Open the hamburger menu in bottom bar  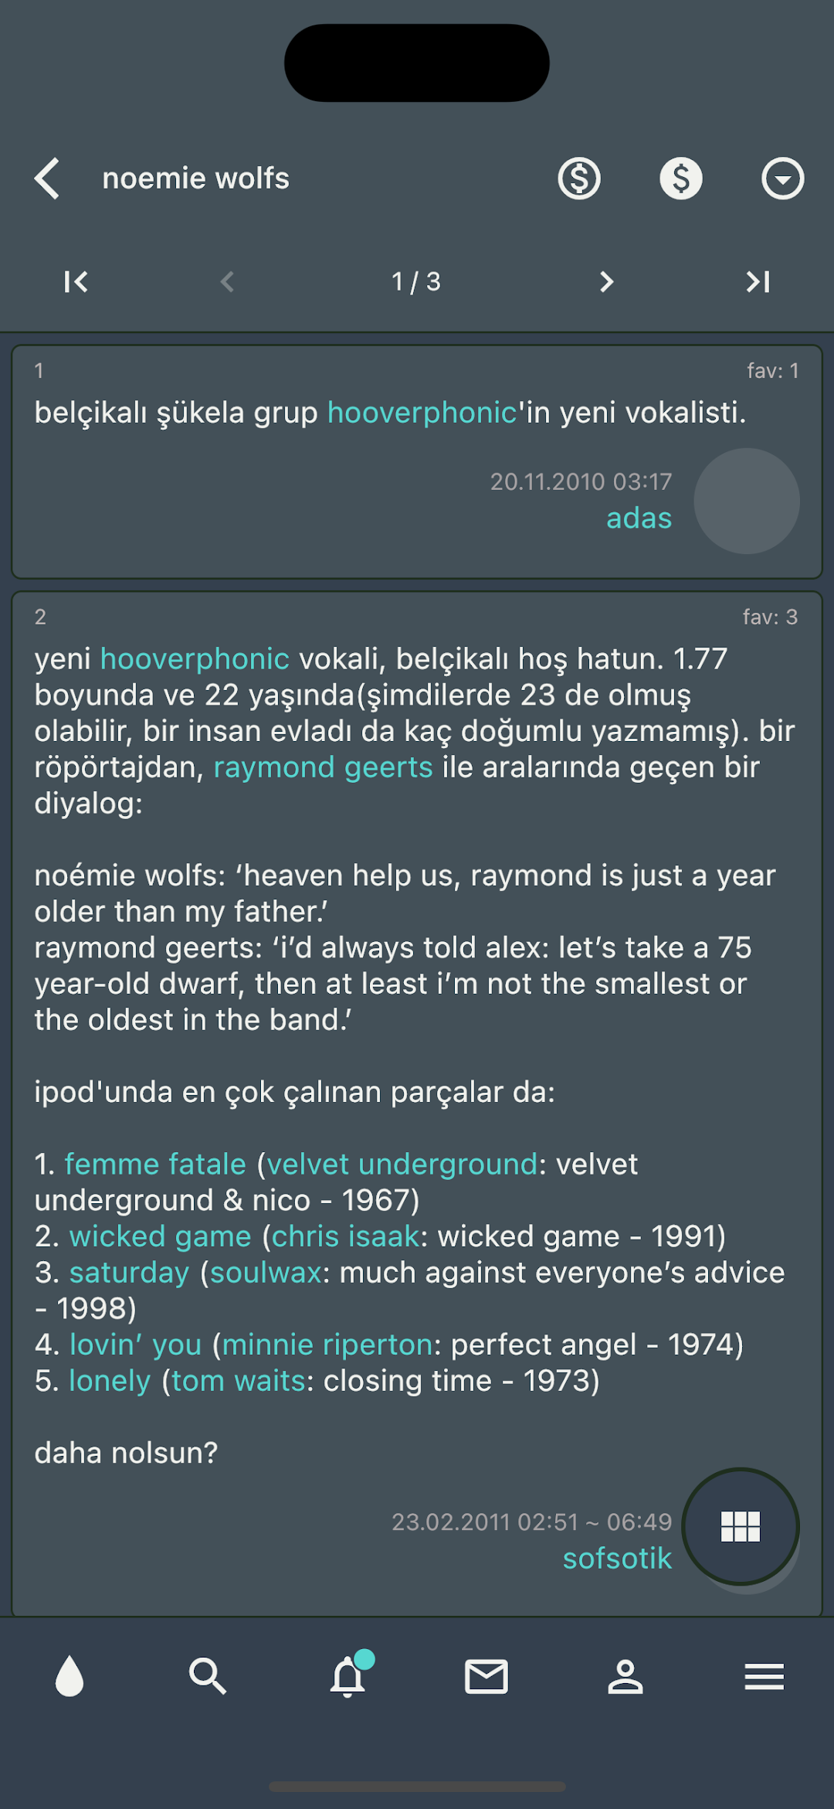coord(764,1676)
